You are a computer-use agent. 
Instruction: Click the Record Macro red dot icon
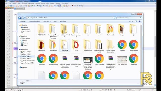[72, 6]
